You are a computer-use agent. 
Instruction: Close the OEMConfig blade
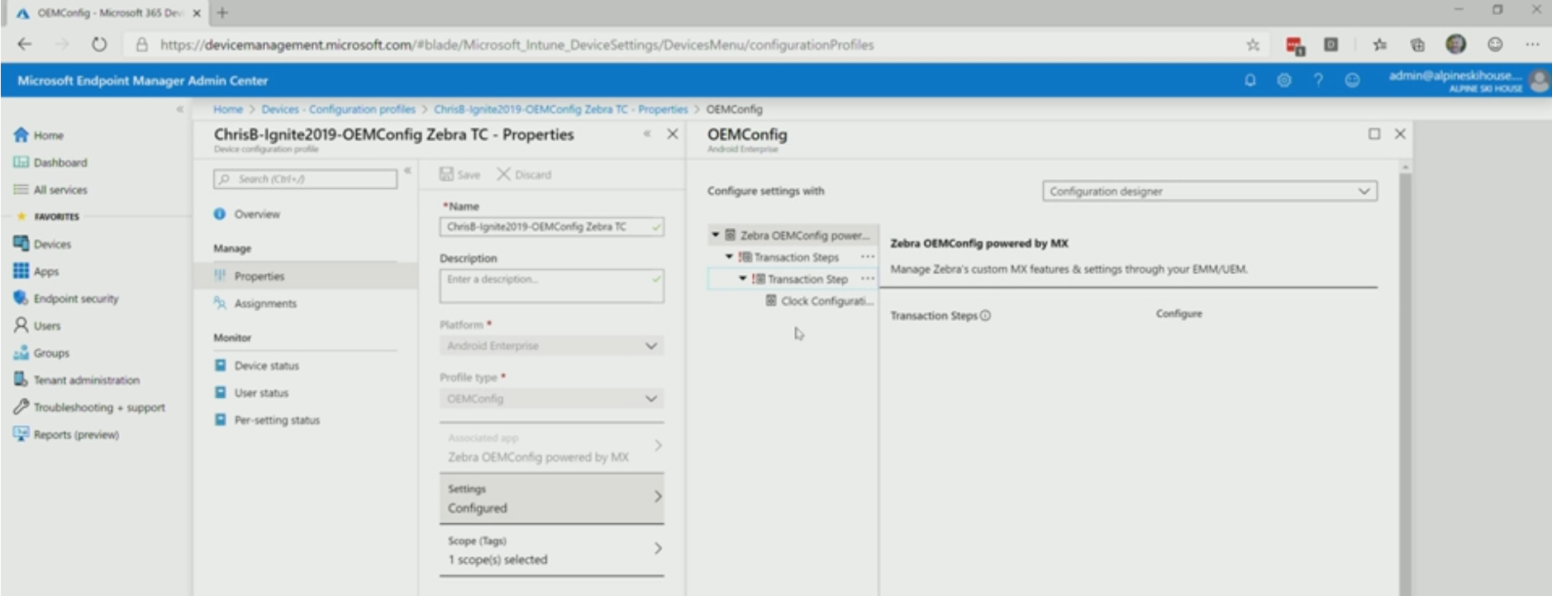[x=1400, y=134]
